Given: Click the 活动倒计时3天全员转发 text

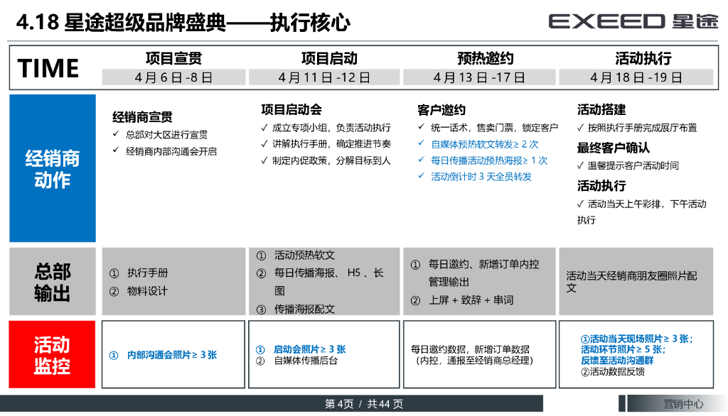Looking at the screenshot, I should pyautogui.click(x=481, y=177).
